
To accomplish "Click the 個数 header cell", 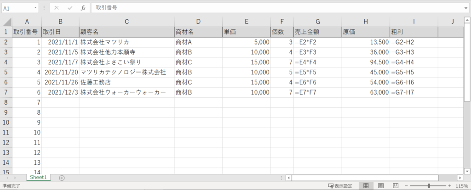I will pyautogui.click(x=282, y=32).
